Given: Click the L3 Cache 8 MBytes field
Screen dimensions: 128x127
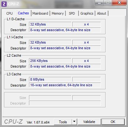Looking at the screenshot, I should (50, 79).
